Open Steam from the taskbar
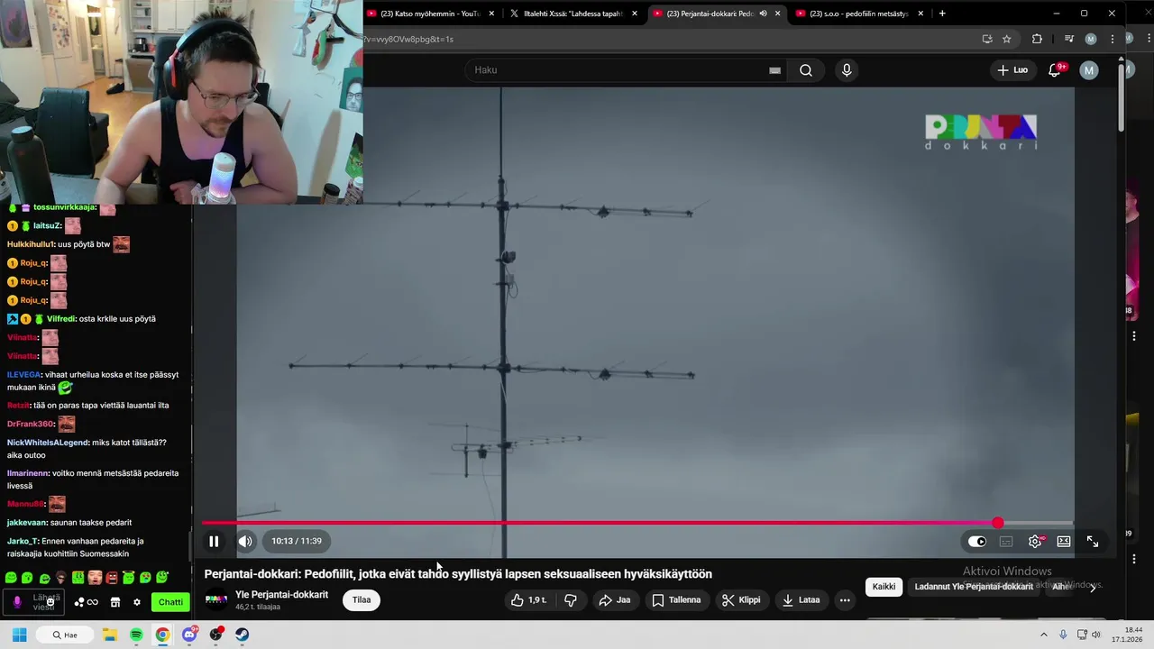1154x649 pixels. point(243,635)
